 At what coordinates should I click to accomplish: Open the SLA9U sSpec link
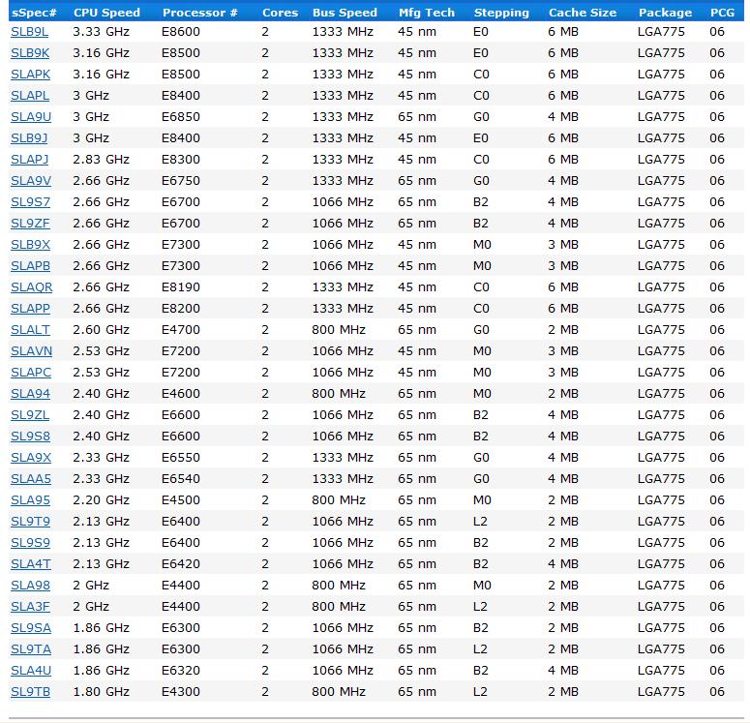point(31,117)
